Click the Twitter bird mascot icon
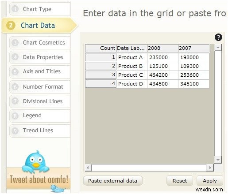Viewport: 228px width, 194px height. point(35,162)
